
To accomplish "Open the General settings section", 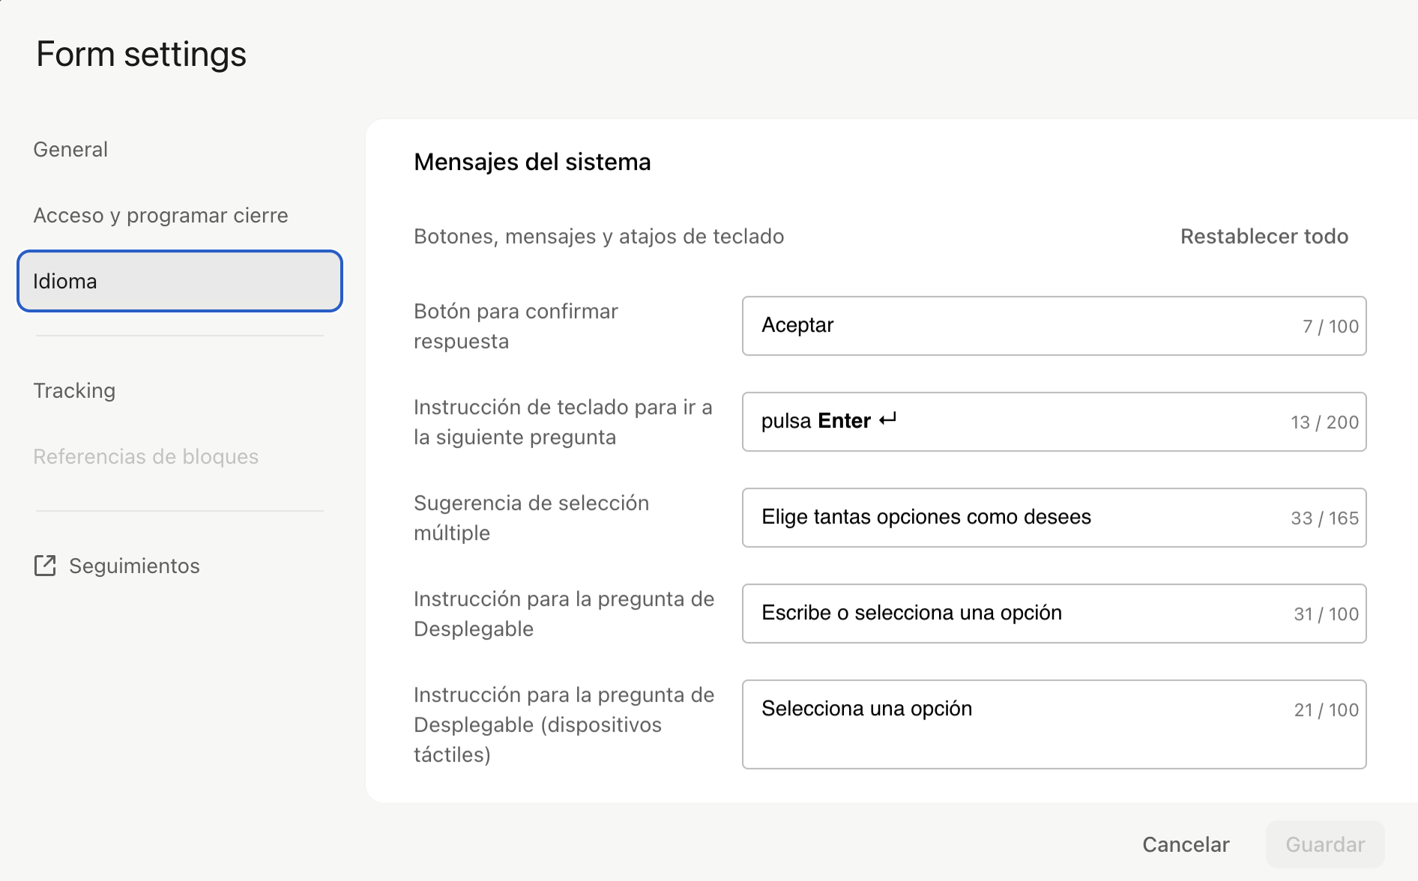I will pyautogui.click(x=70, y=149).
